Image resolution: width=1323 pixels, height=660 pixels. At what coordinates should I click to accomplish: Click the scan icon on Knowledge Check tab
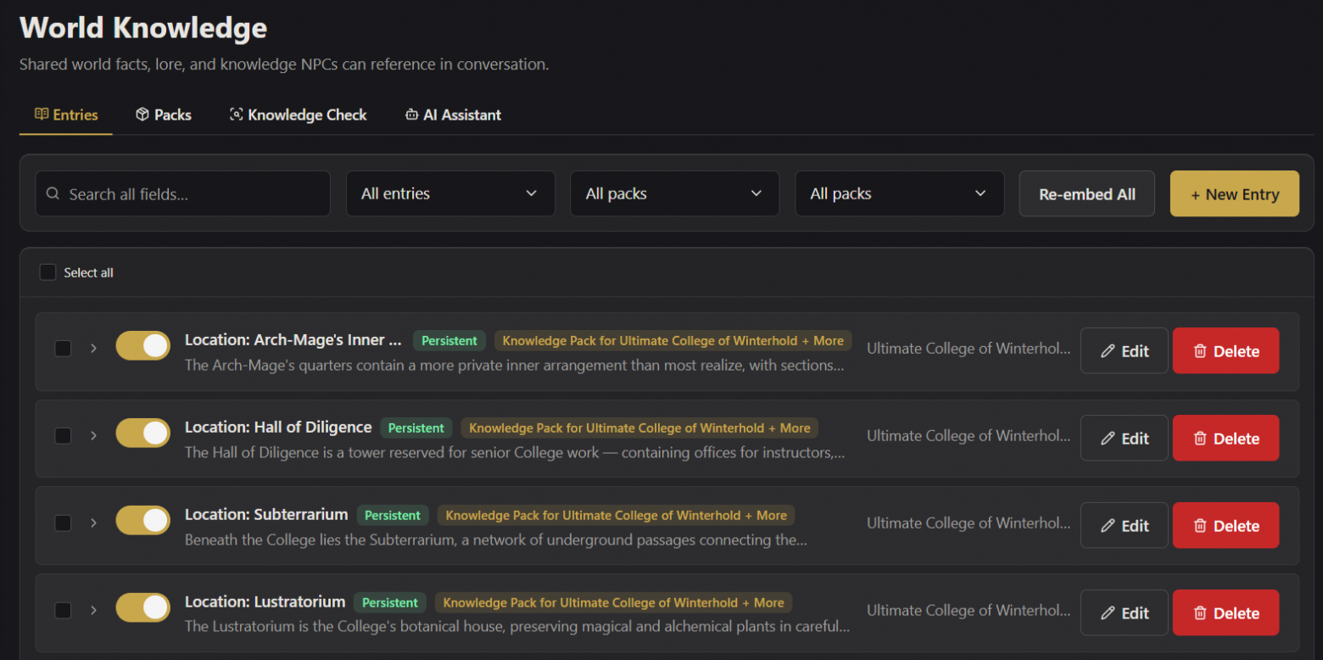237,115
